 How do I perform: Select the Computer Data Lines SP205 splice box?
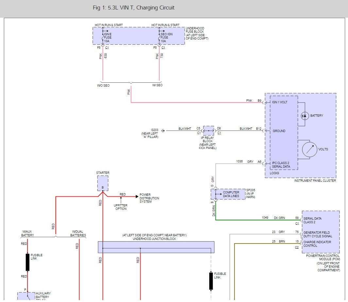point(228,194)
